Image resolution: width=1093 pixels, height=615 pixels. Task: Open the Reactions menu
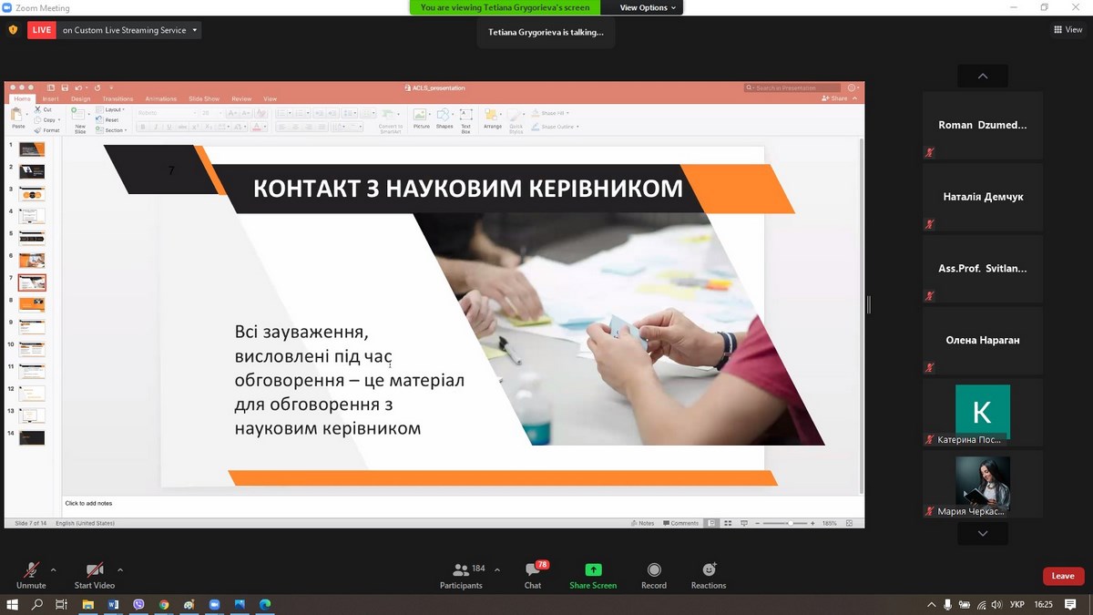pyautogui.click(x=709, y=575)
